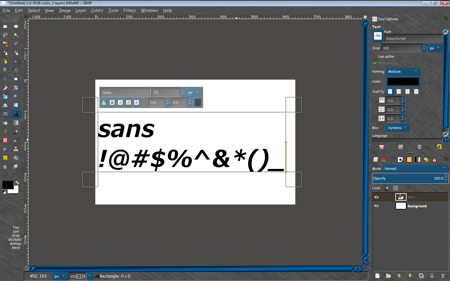Open the Tools menu
The height and width of the screenshot is (281, 450).
click(x=113, y=10)
